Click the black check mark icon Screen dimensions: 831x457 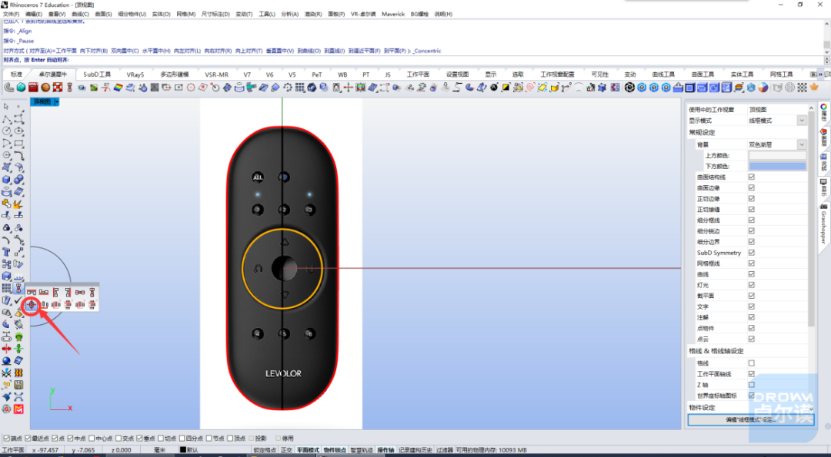[x=18, y=300]
